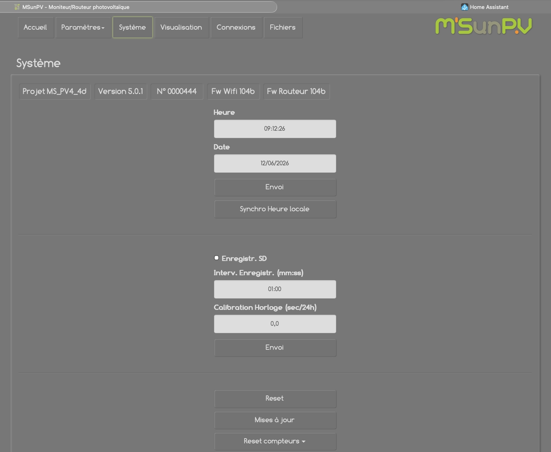
Task: Open the Reset compteurs dropdown
Action: click(x=275, y=441)
